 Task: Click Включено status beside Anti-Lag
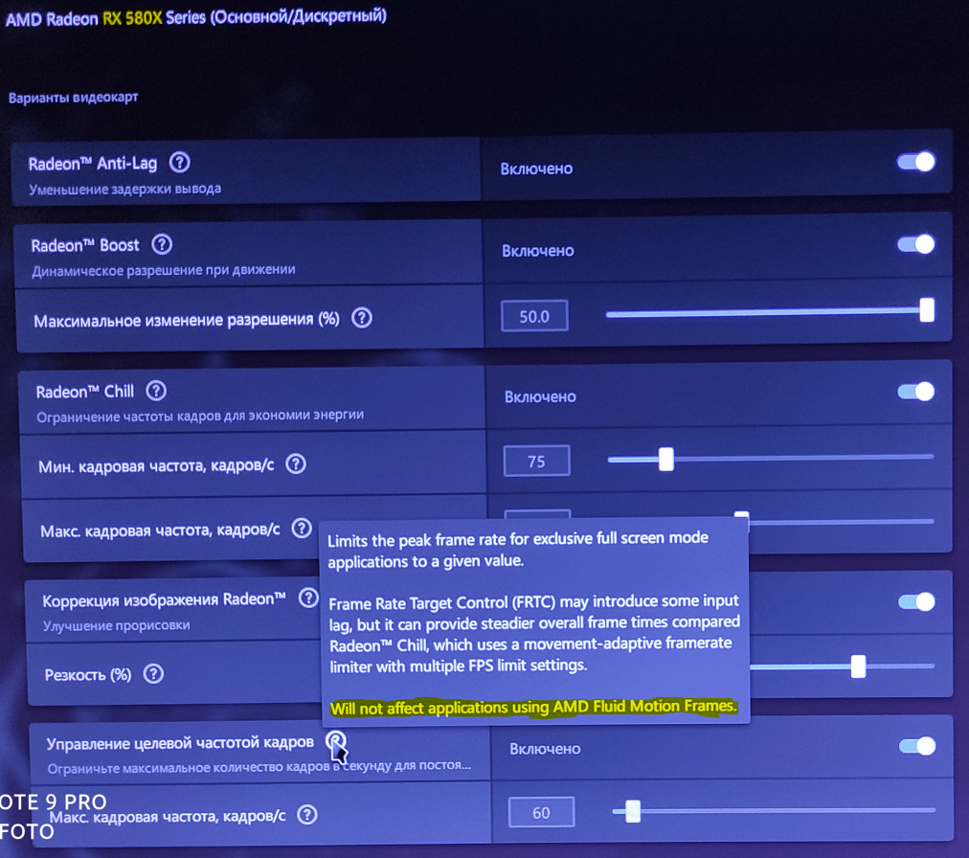point(536,169)
